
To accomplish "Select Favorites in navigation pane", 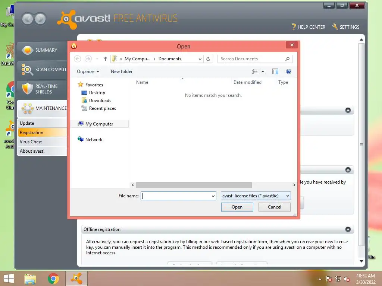I will point(94,85).
